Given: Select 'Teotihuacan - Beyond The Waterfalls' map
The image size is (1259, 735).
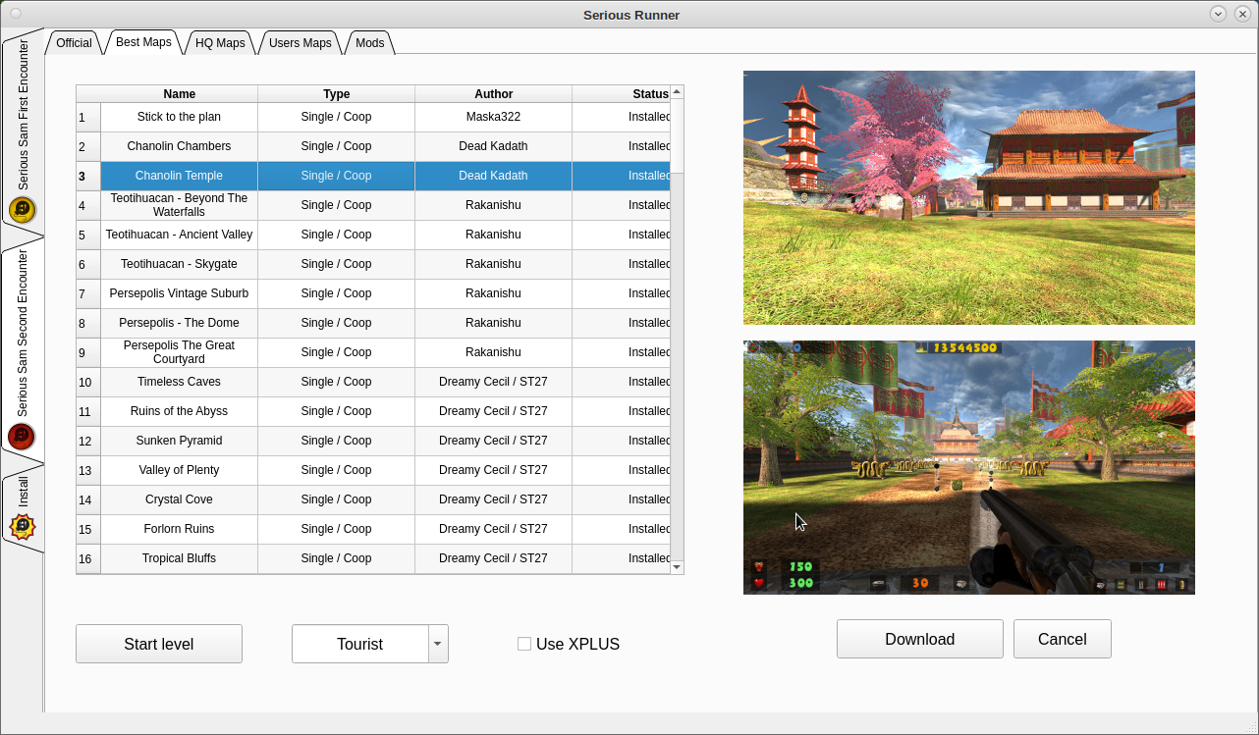Looking at the screenshot, I should tap(180, 205).
